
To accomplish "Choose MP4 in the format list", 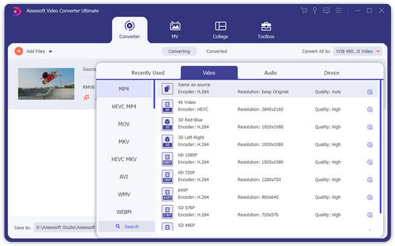I will [x=124, y=89].
